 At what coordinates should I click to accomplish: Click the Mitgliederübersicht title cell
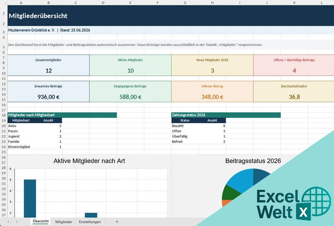(38, 16)
